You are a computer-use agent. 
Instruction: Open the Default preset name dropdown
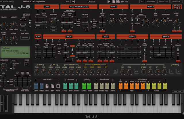point(91,2)
